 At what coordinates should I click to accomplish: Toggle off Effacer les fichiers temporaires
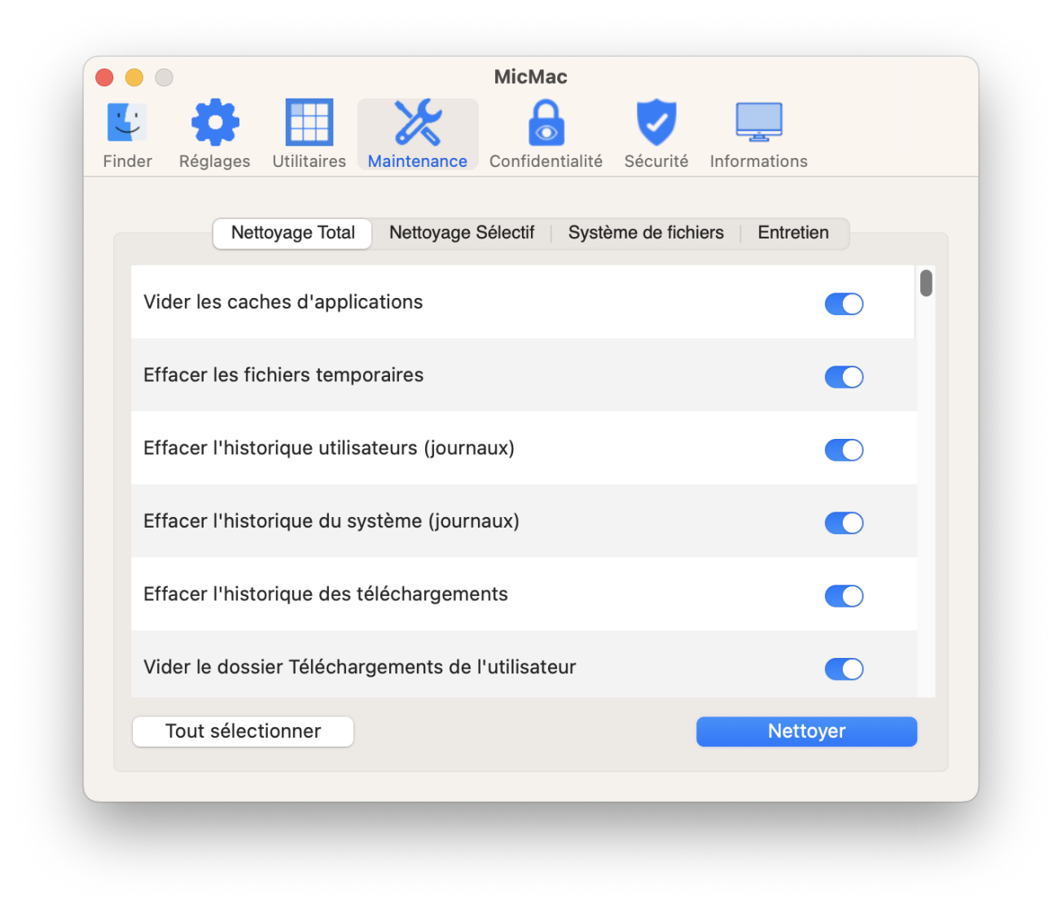[844, 377]
